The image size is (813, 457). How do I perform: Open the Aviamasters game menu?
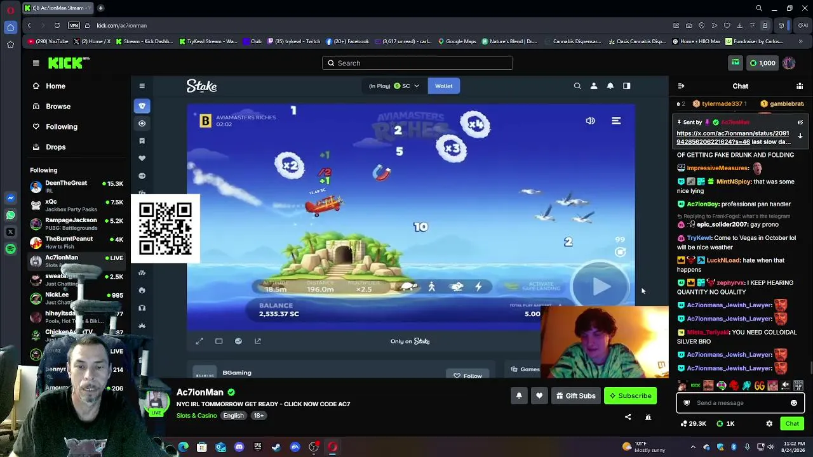616,121
